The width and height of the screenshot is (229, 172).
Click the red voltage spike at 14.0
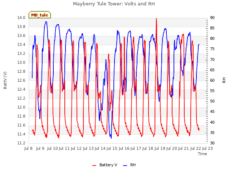[156, 19]
